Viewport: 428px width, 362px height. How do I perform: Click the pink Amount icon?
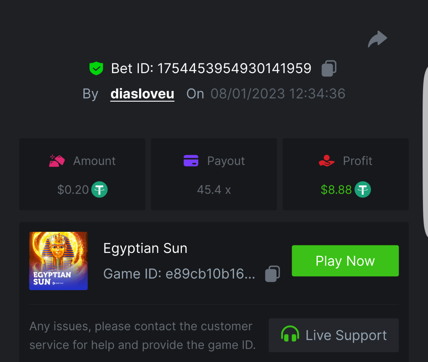coord(57,161)
